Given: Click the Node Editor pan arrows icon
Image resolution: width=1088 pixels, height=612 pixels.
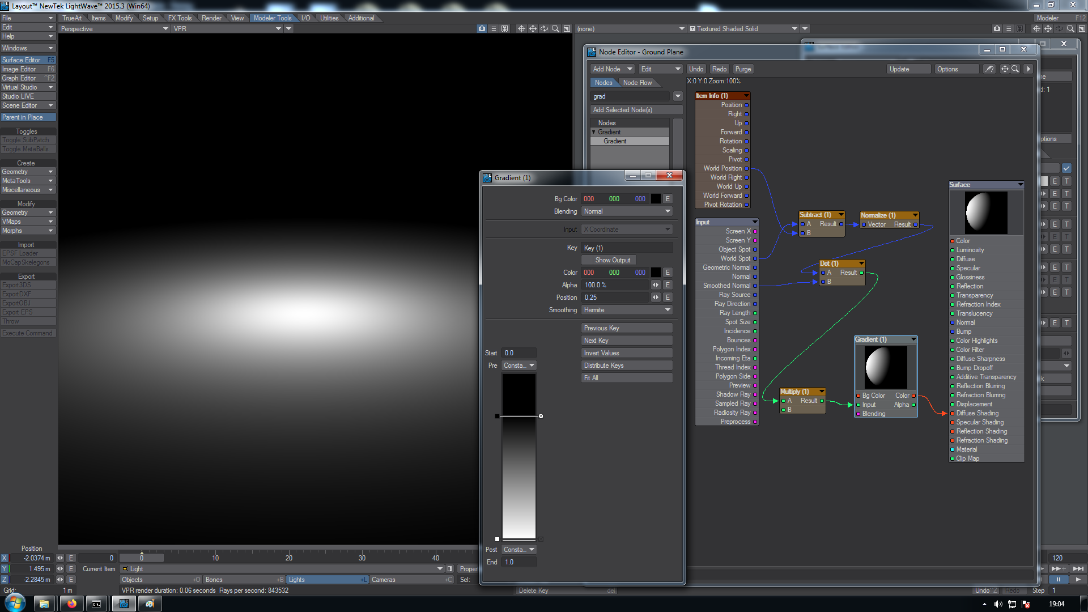Looking at the screenshot, I should point(1005,69).
